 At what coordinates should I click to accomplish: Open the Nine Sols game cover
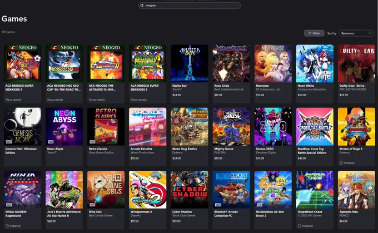point(106,190)
